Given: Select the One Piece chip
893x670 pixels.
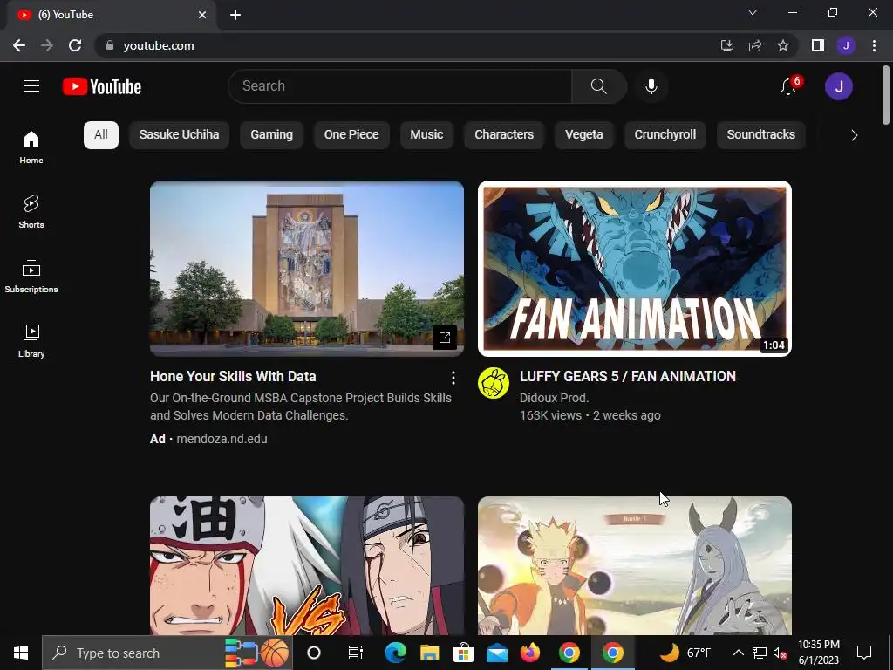Looking at the screenshot, I should [351, 135].
